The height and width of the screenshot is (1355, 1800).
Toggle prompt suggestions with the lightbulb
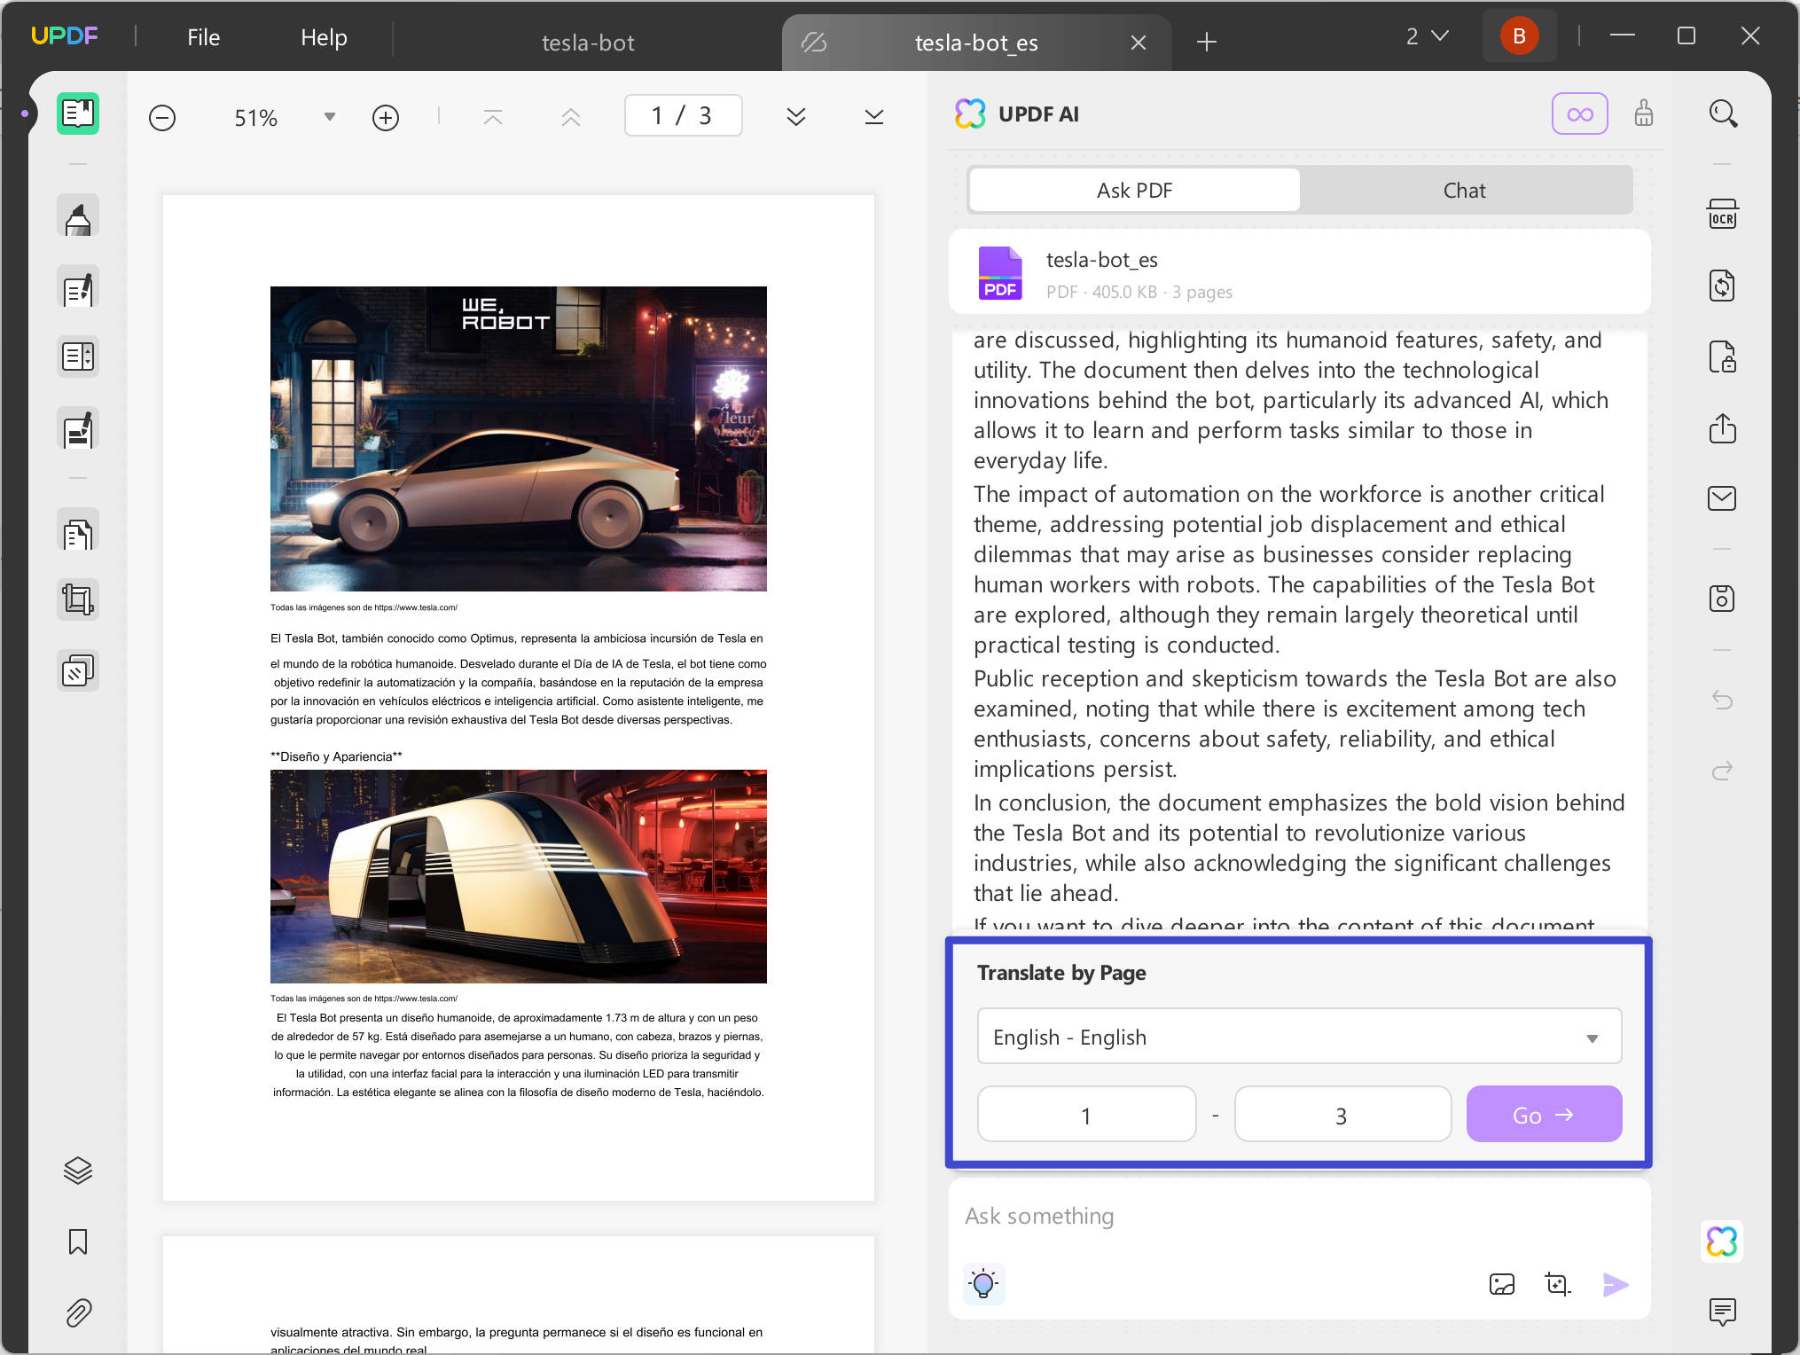984,1283
